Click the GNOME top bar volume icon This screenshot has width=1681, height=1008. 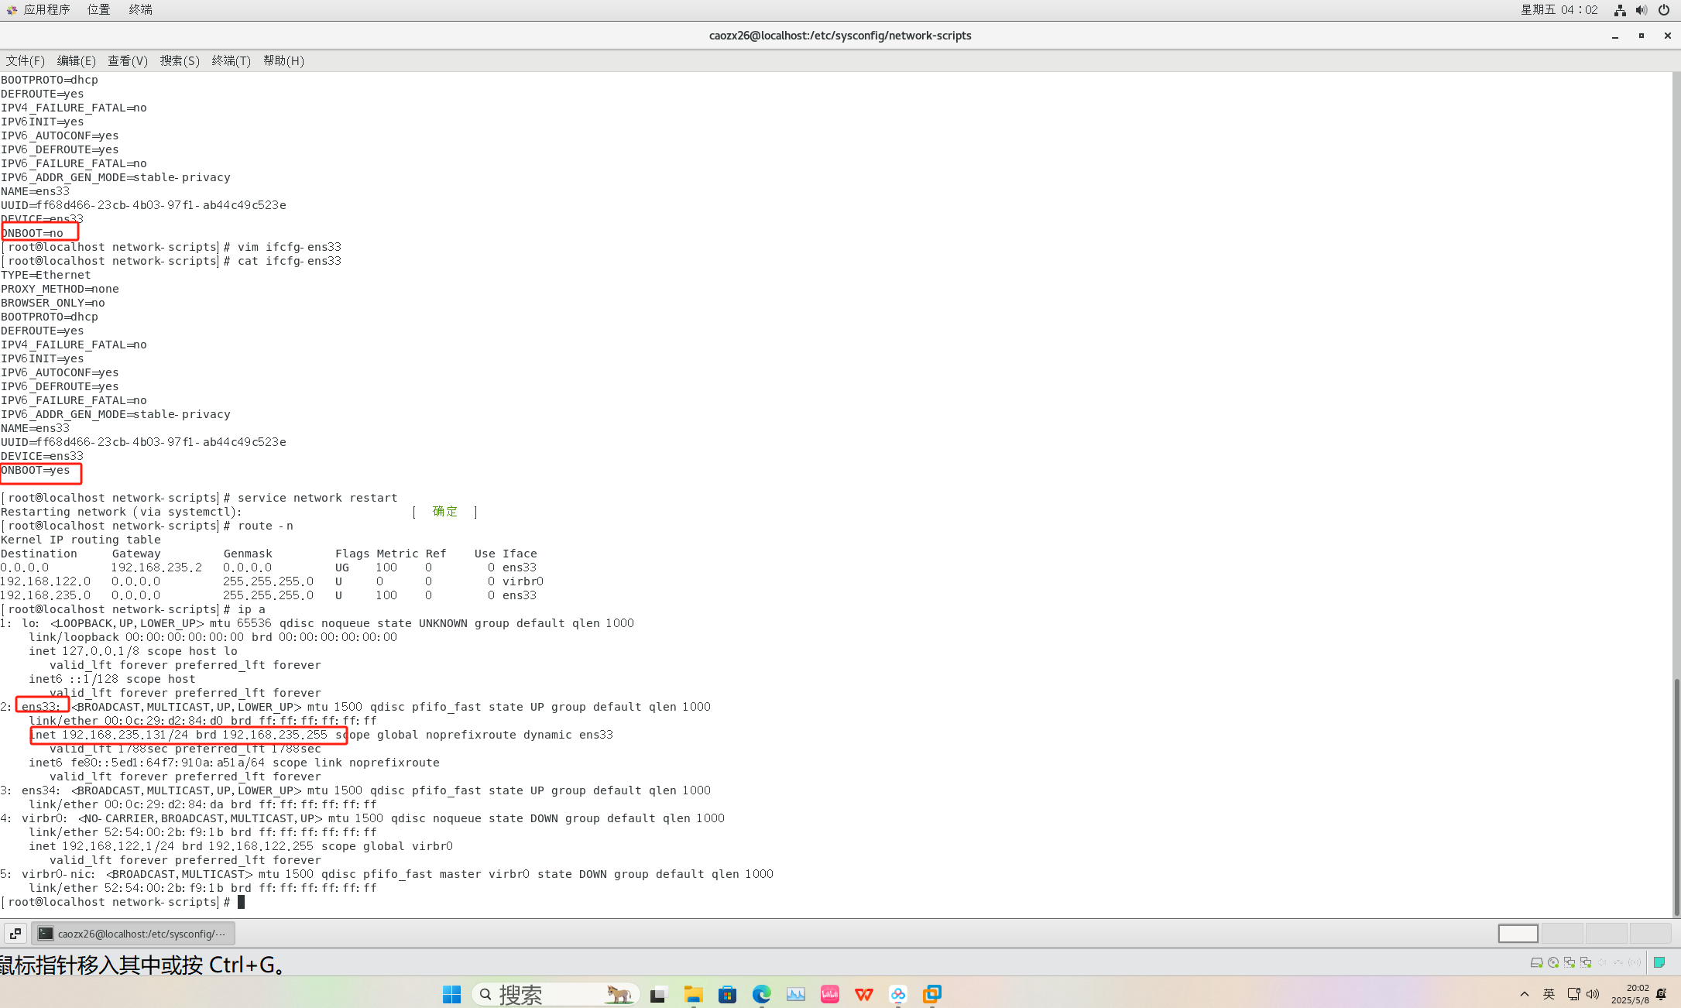tap(1641, 10)
